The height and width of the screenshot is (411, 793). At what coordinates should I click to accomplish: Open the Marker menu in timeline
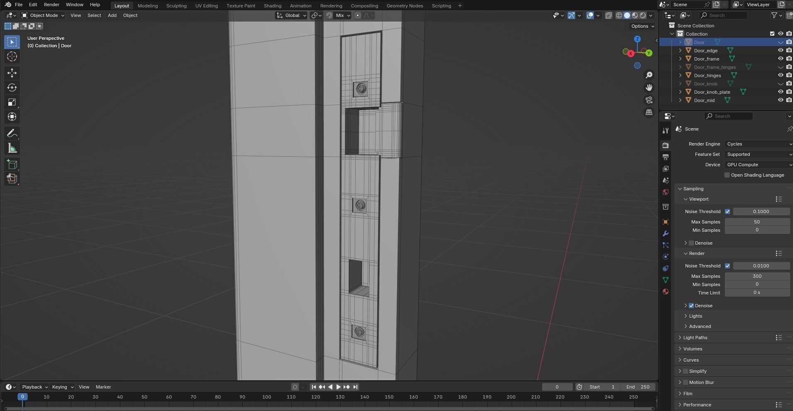coord(103,387)
